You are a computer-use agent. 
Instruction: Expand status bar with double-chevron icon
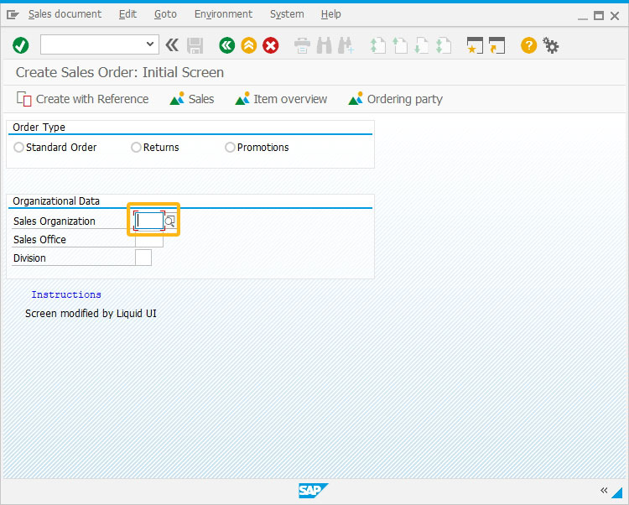(x=604, y=490)
